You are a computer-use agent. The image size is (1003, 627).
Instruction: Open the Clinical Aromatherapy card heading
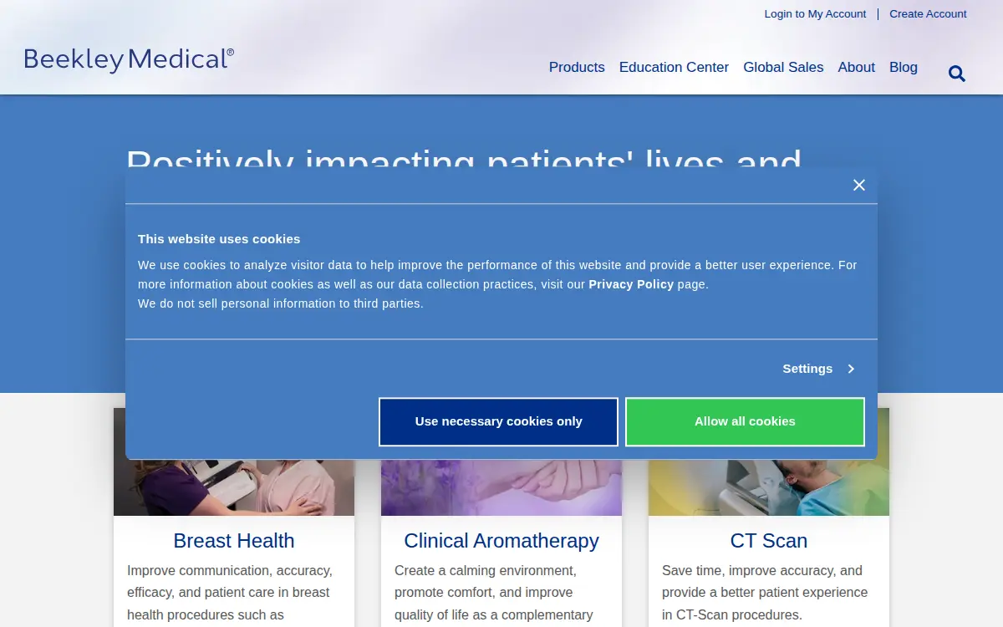501,541
